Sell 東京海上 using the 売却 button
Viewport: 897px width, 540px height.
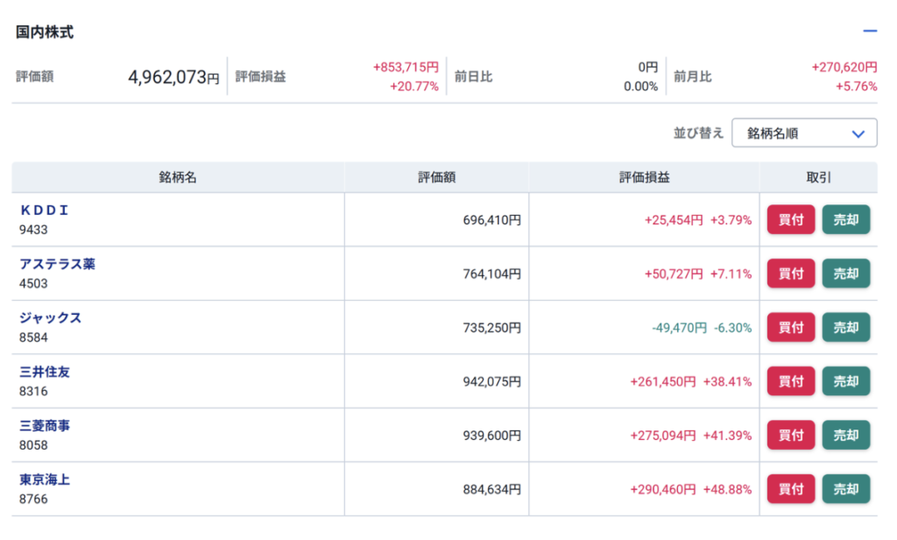coord(845,489)
